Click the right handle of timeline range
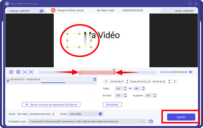The width and height of the screenshot is (203, 128). (x=114, y=72)
